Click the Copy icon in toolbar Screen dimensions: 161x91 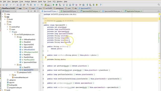pos(21,5)
